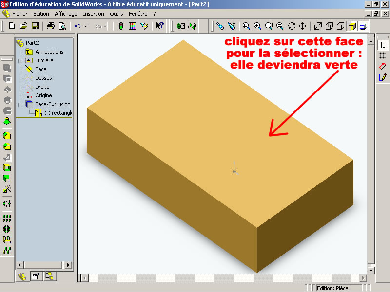The width and height of the screenshot is (390, 292).
Task: Open the Affichage menu
Action: [x=66, y=14]
